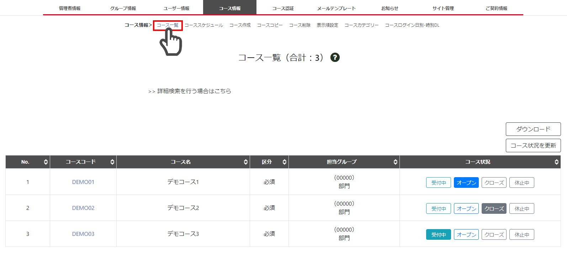Open コースコピー submenu link
Viewport: 567px width, 254px height.
(x=270, y=25)
